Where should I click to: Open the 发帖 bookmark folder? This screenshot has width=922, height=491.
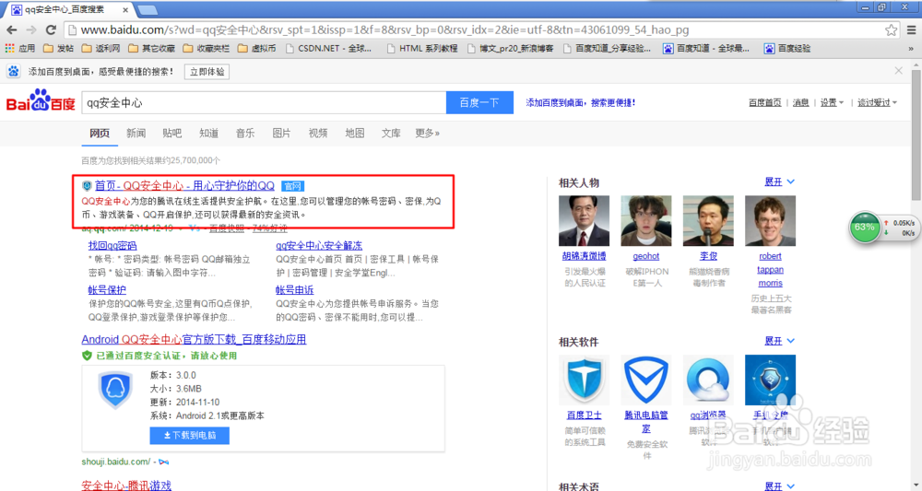pos(59,48)
